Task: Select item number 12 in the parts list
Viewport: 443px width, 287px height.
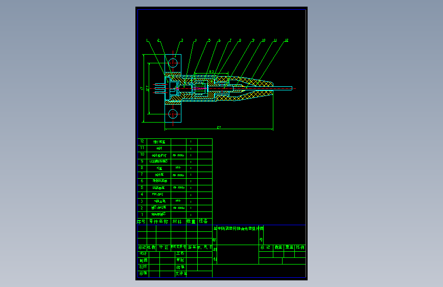Action: click(x=142, y=141)
